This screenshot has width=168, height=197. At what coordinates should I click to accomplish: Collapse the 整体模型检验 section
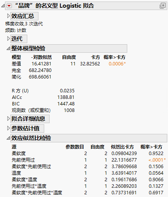pyautogui.click(x=8, y=48)
